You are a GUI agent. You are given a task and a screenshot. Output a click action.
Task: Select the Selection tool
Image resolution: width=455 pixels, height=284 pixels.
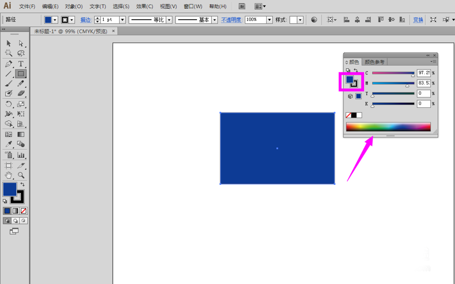coord(8,43)
